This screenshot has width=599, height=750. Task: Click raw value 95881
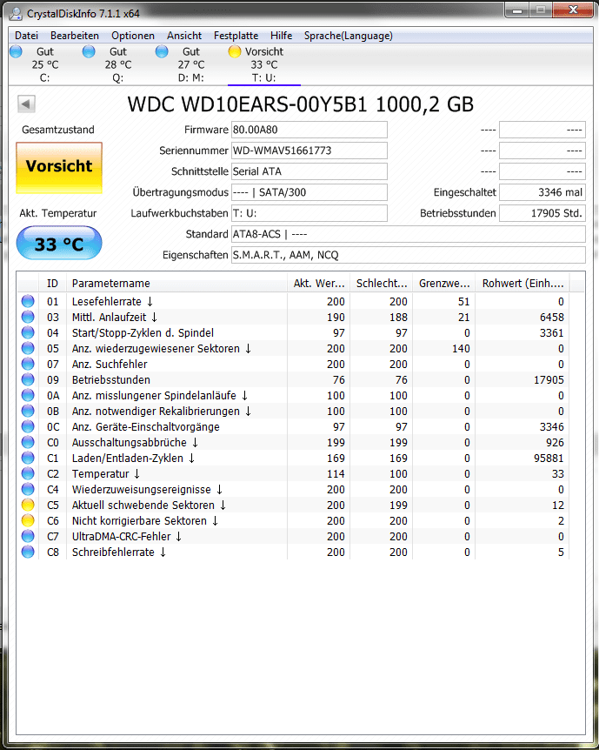[x=549, y=459]
